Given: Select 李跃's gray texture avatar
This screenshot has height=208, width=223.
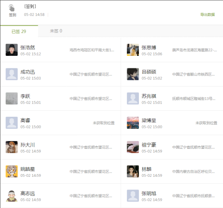Looking at the screenshot, I should tap(12, 99).
